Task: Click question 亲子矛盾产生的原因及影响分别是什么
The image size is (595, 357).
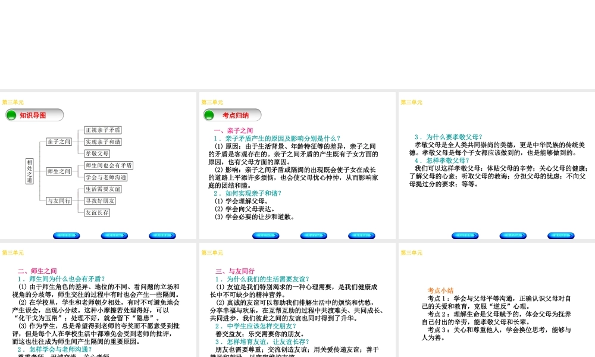Action: [277, 139]
